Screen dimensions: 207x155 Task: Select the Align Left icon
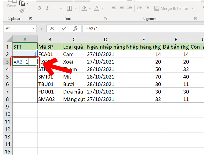[x=114, y=8]
